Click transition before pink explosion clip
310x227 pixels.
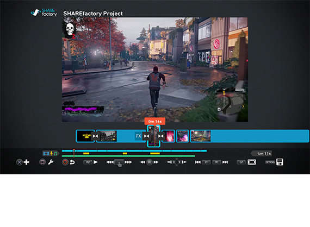[x=161, y=136]
